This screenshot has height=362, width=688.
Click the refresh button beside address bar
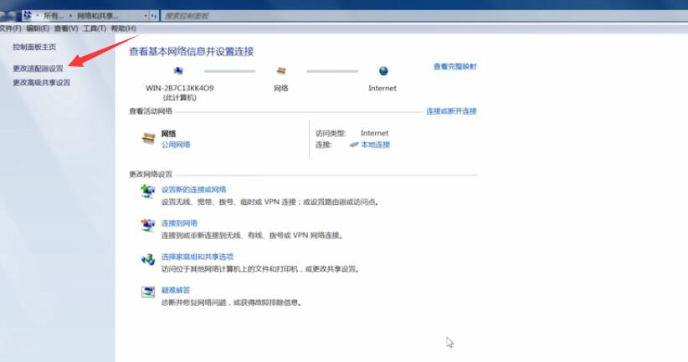(x=154, y=16)
